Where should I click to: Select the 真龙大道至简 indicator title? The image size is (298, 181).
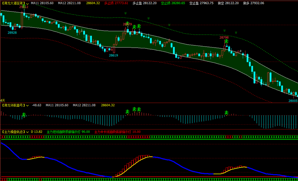(x=13, y=3)
